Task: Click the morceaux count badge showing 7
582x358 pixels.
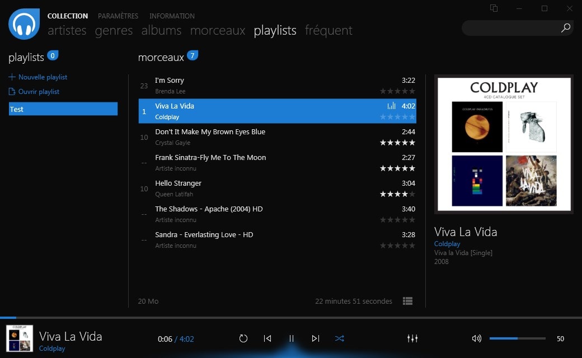Action: [193, 55]
